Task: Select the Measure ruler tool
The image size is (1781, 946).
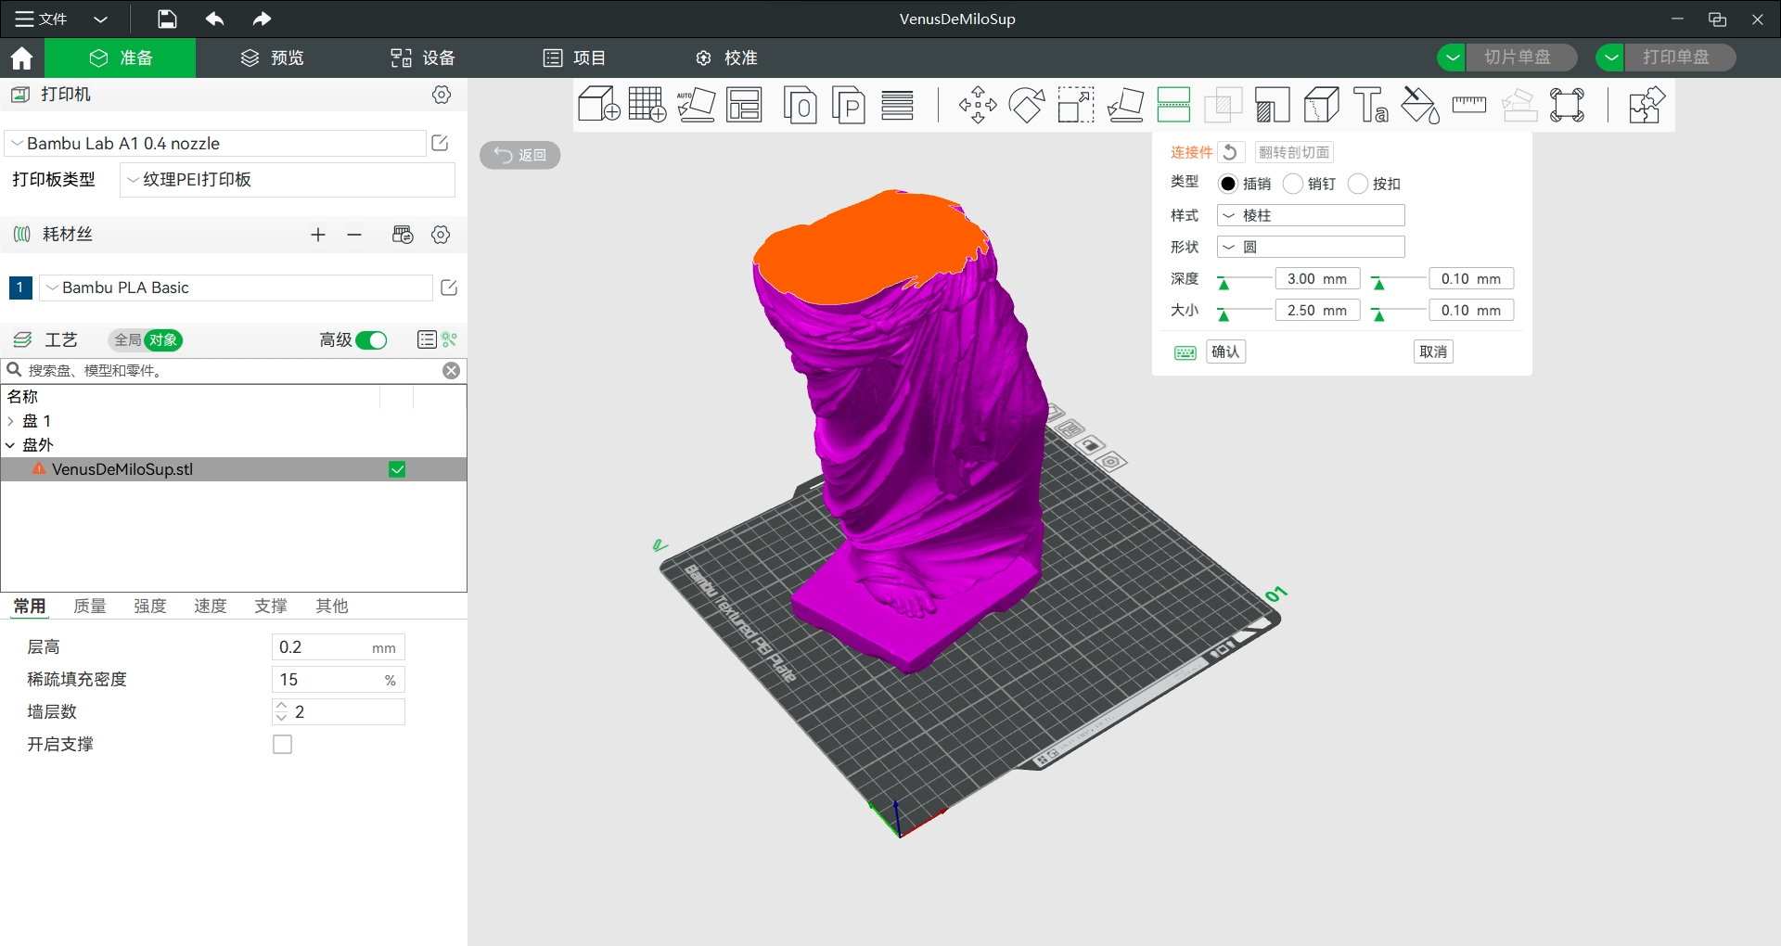Action: [x=1469, y=105]
